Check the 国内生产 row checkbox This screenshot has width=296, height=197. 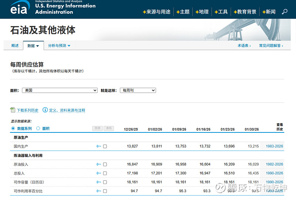click(x=105, y=147)
